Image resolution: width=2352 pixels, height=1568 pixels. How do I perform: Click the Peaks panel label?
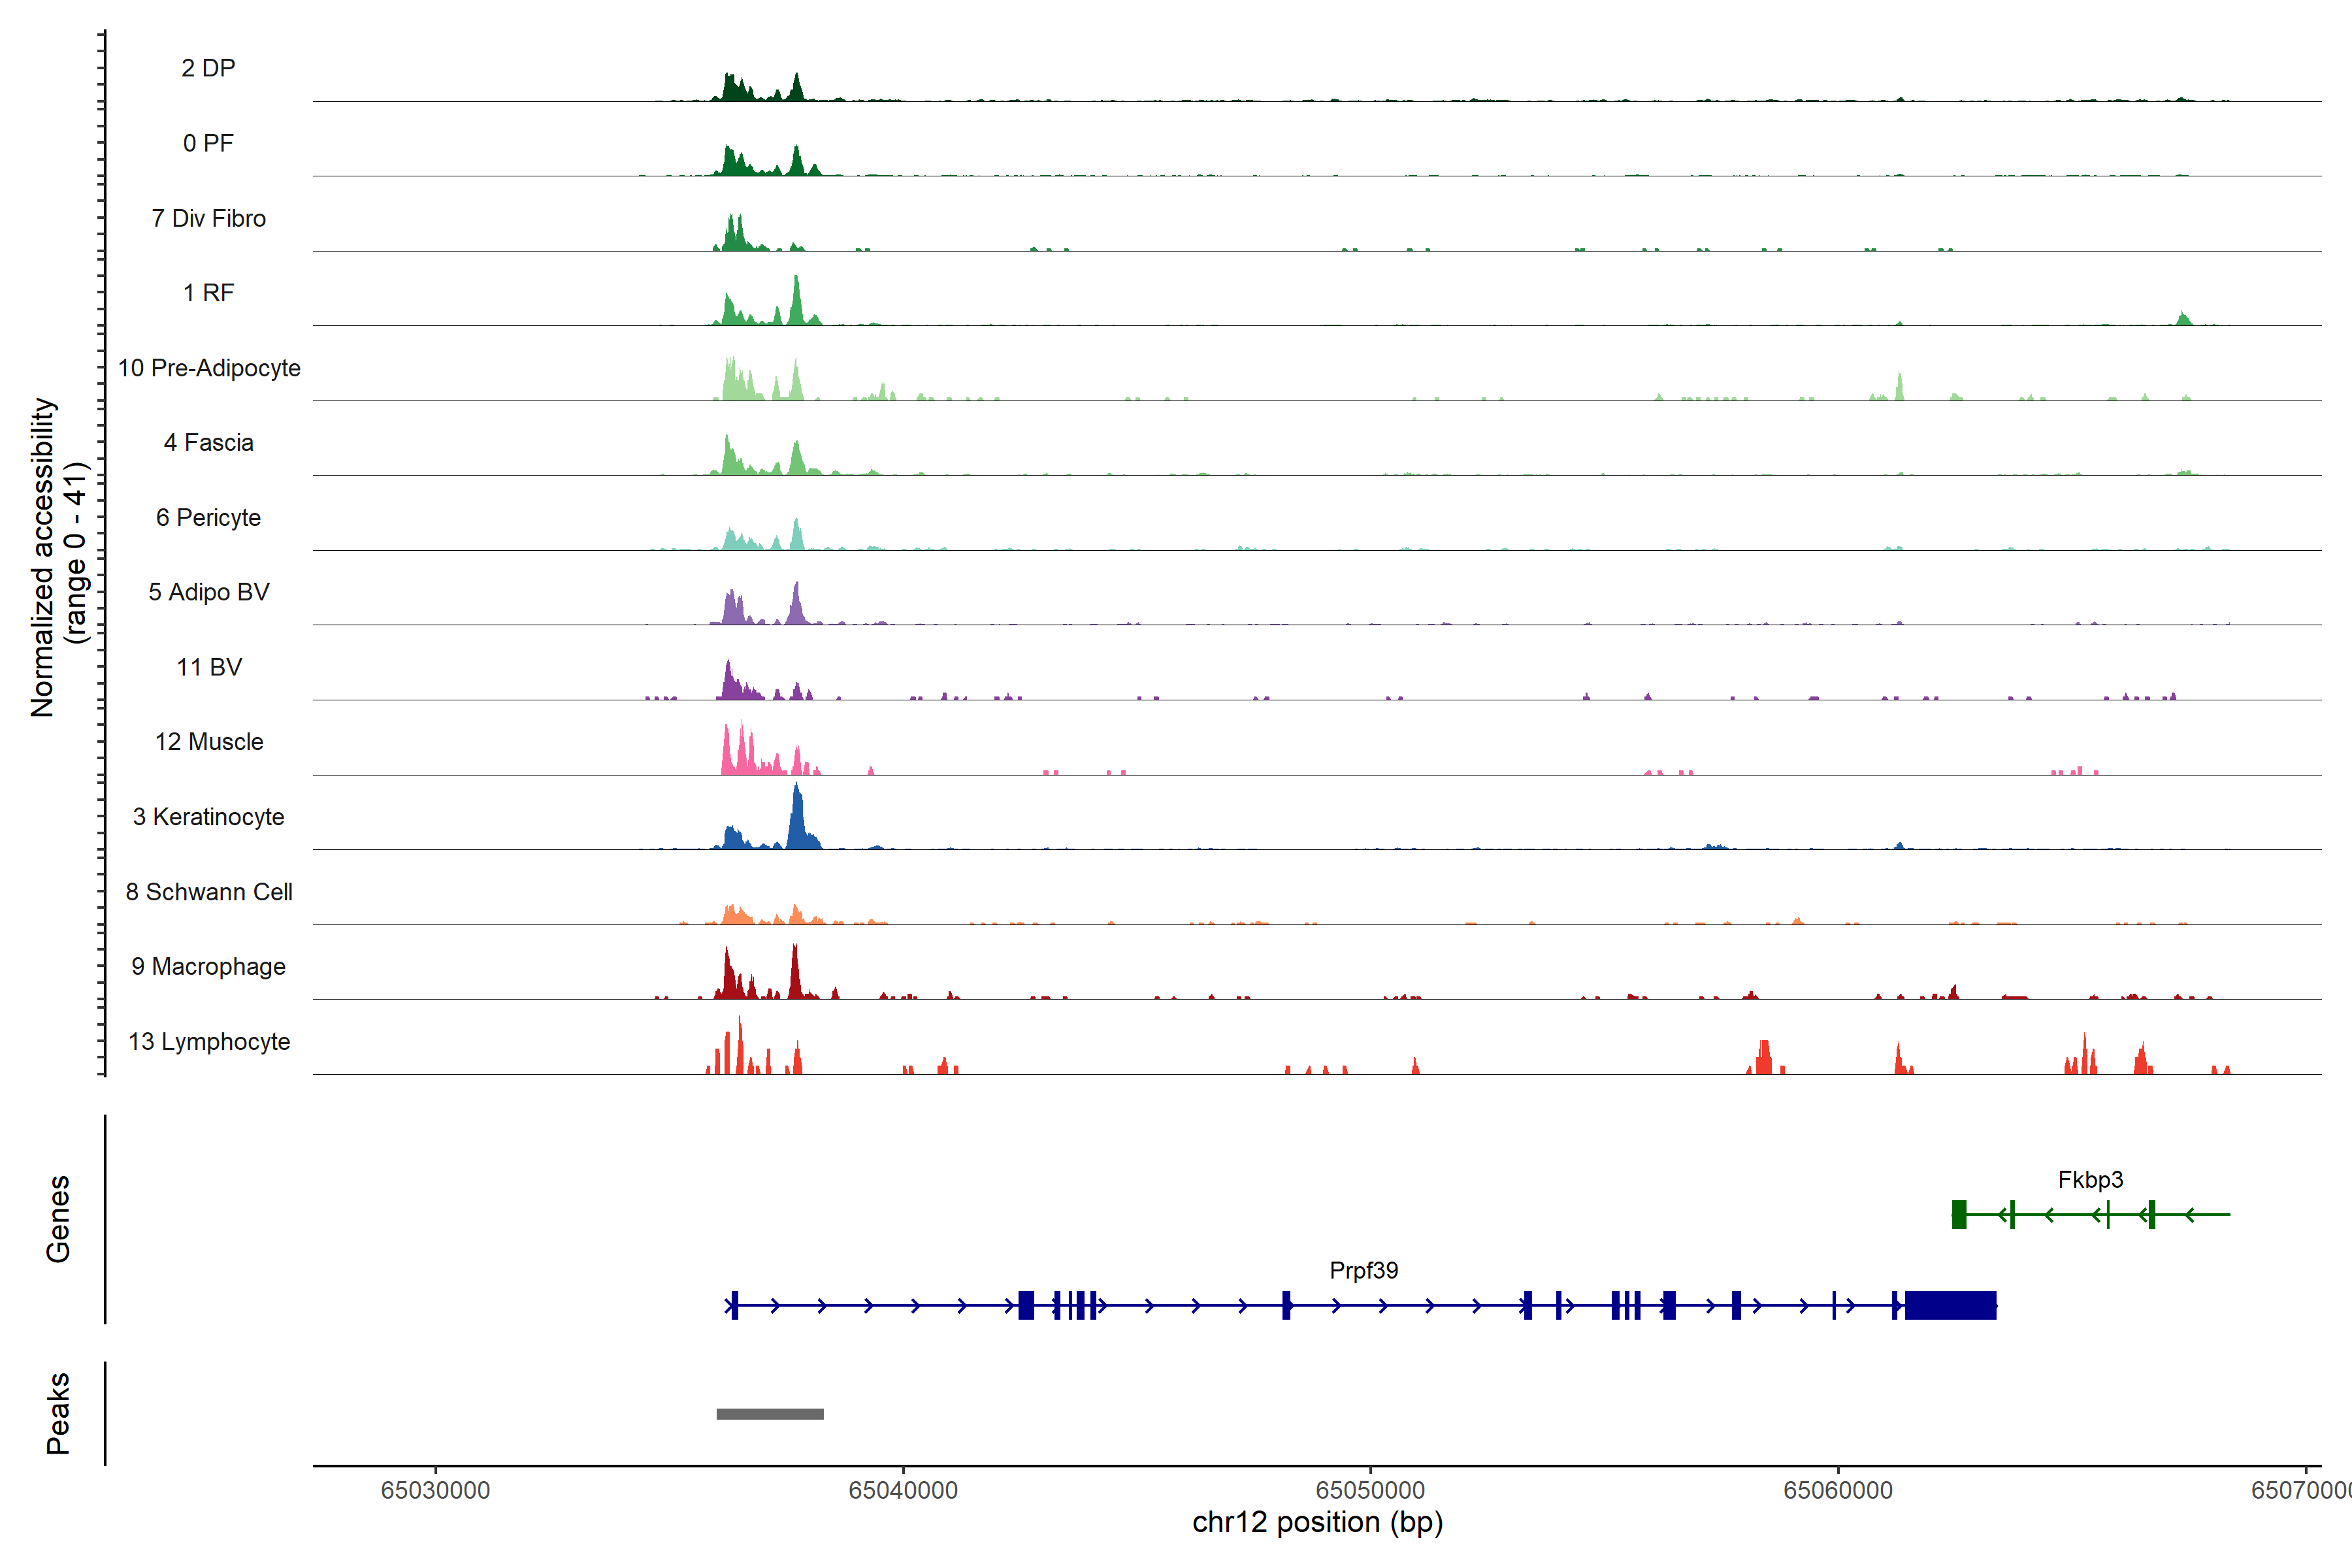click(x=58, y=1413)
